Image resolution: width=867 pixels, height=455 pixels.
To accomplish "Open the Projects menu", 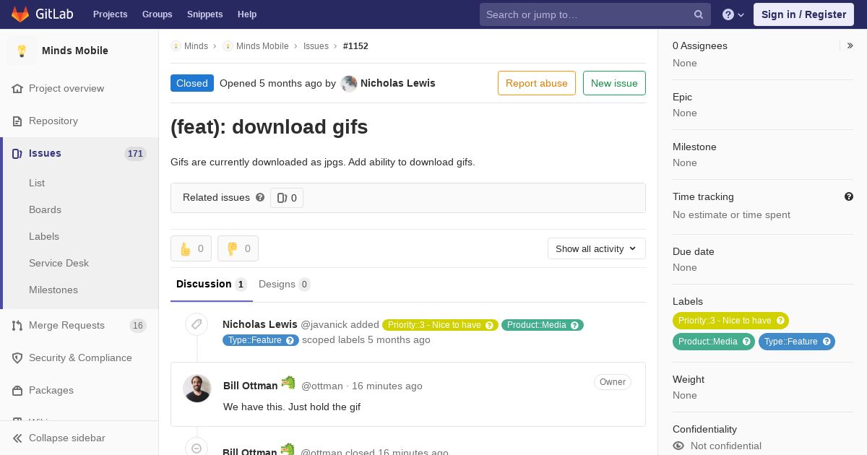I will point(111,14).
